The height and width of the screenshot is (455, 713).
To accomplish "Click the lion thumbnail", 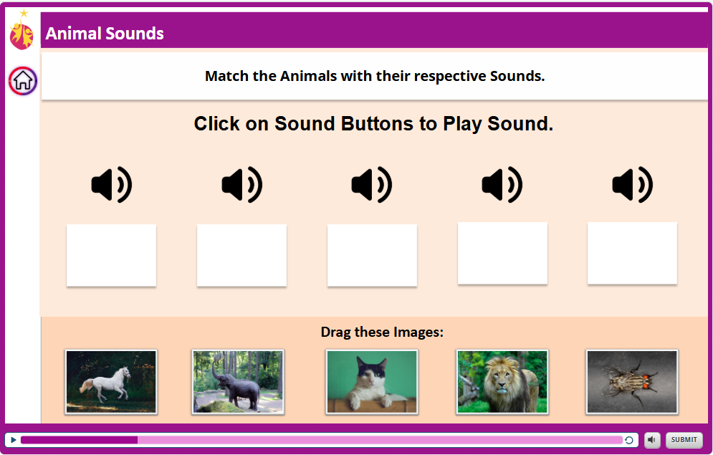I will pos(502,381).
